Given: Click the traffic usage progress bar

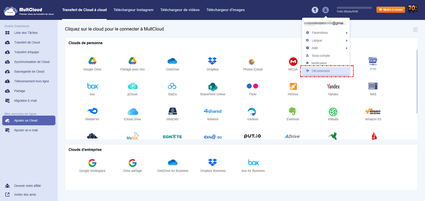Looking at the screenshot, I should 354,7.
